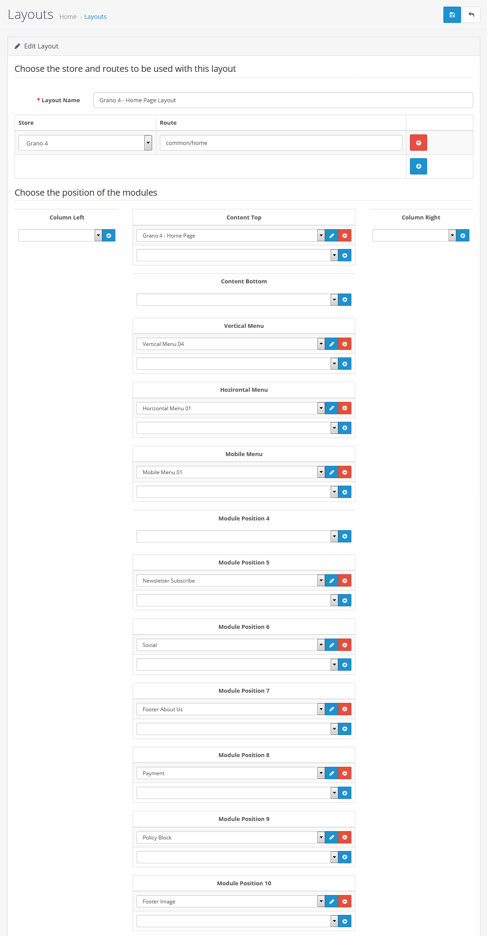Remove the Footer Image module
Screen dimensions: 487x936
click(345, 902)
